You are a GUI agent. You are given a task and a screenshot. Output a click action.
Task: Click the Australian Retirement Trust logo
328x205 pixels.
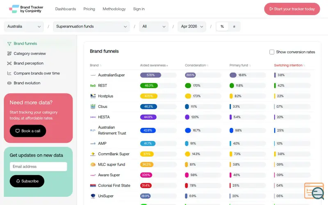pyautogui.click(x=93, y=130)
